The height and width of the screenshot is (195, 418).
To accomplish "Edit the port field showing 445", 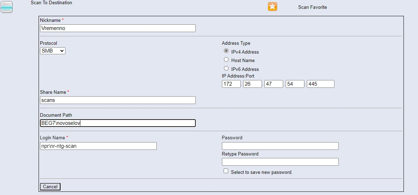I will coord(320,84).
